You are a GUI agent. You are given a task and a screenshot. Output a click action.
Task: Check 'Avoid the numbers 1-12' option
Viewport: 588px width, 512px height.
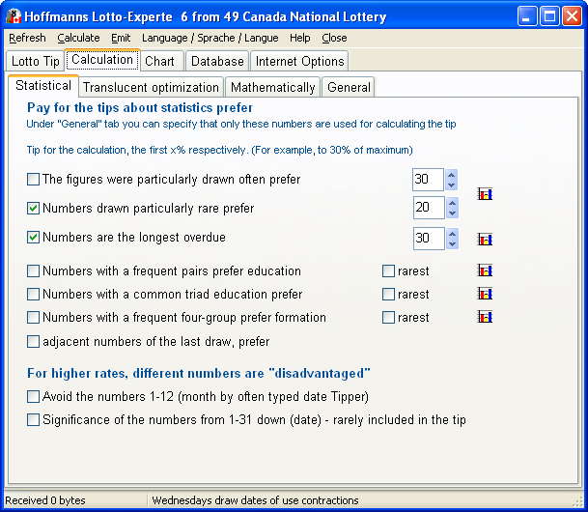tap(33, 396)
